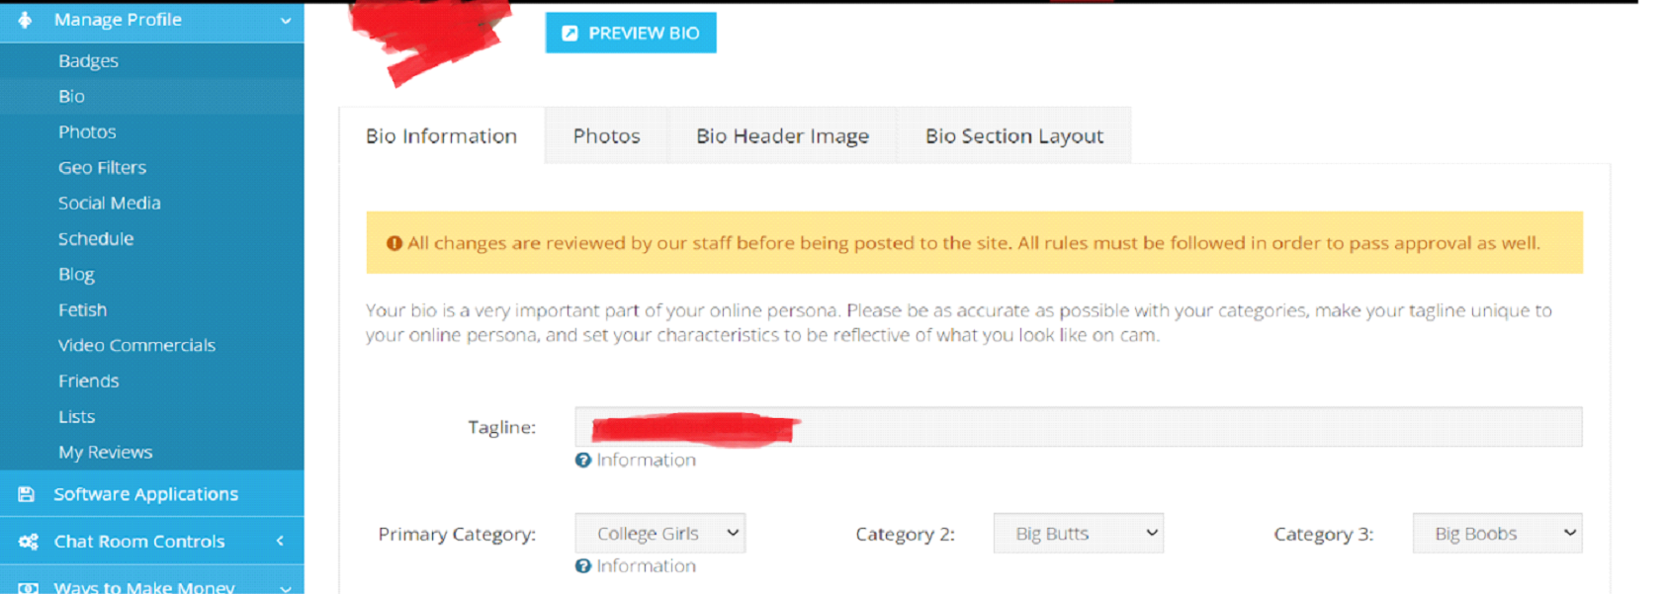Open Social Media in the sidebar
The image size is (1665, 594).
[x=109, y=203]
